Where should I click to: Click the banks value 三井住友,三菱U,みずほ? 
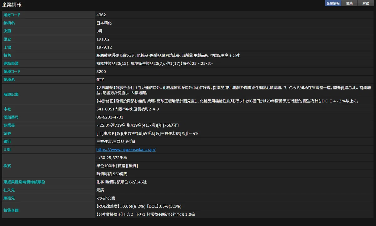click(x=116, y=142)
